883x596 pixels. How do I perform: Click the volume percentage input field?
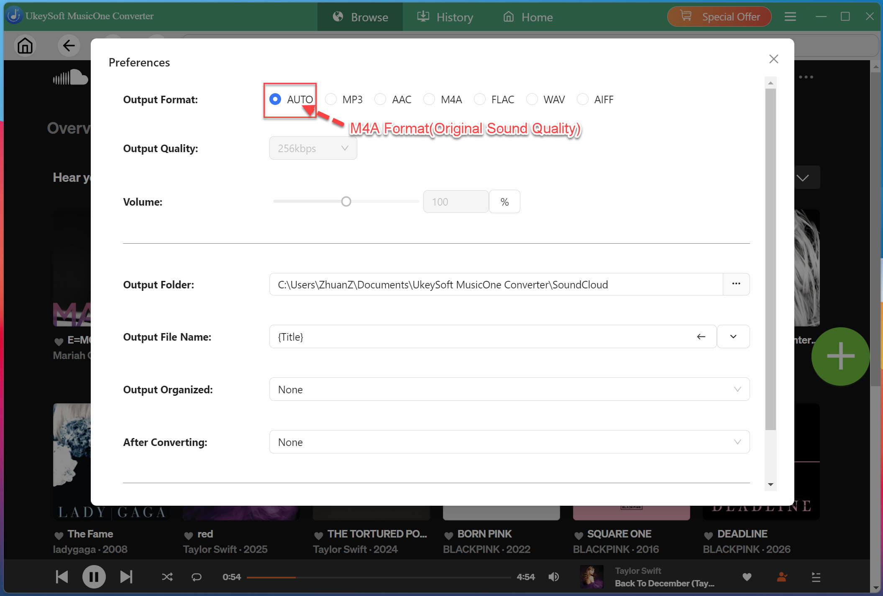coord(456,202)
